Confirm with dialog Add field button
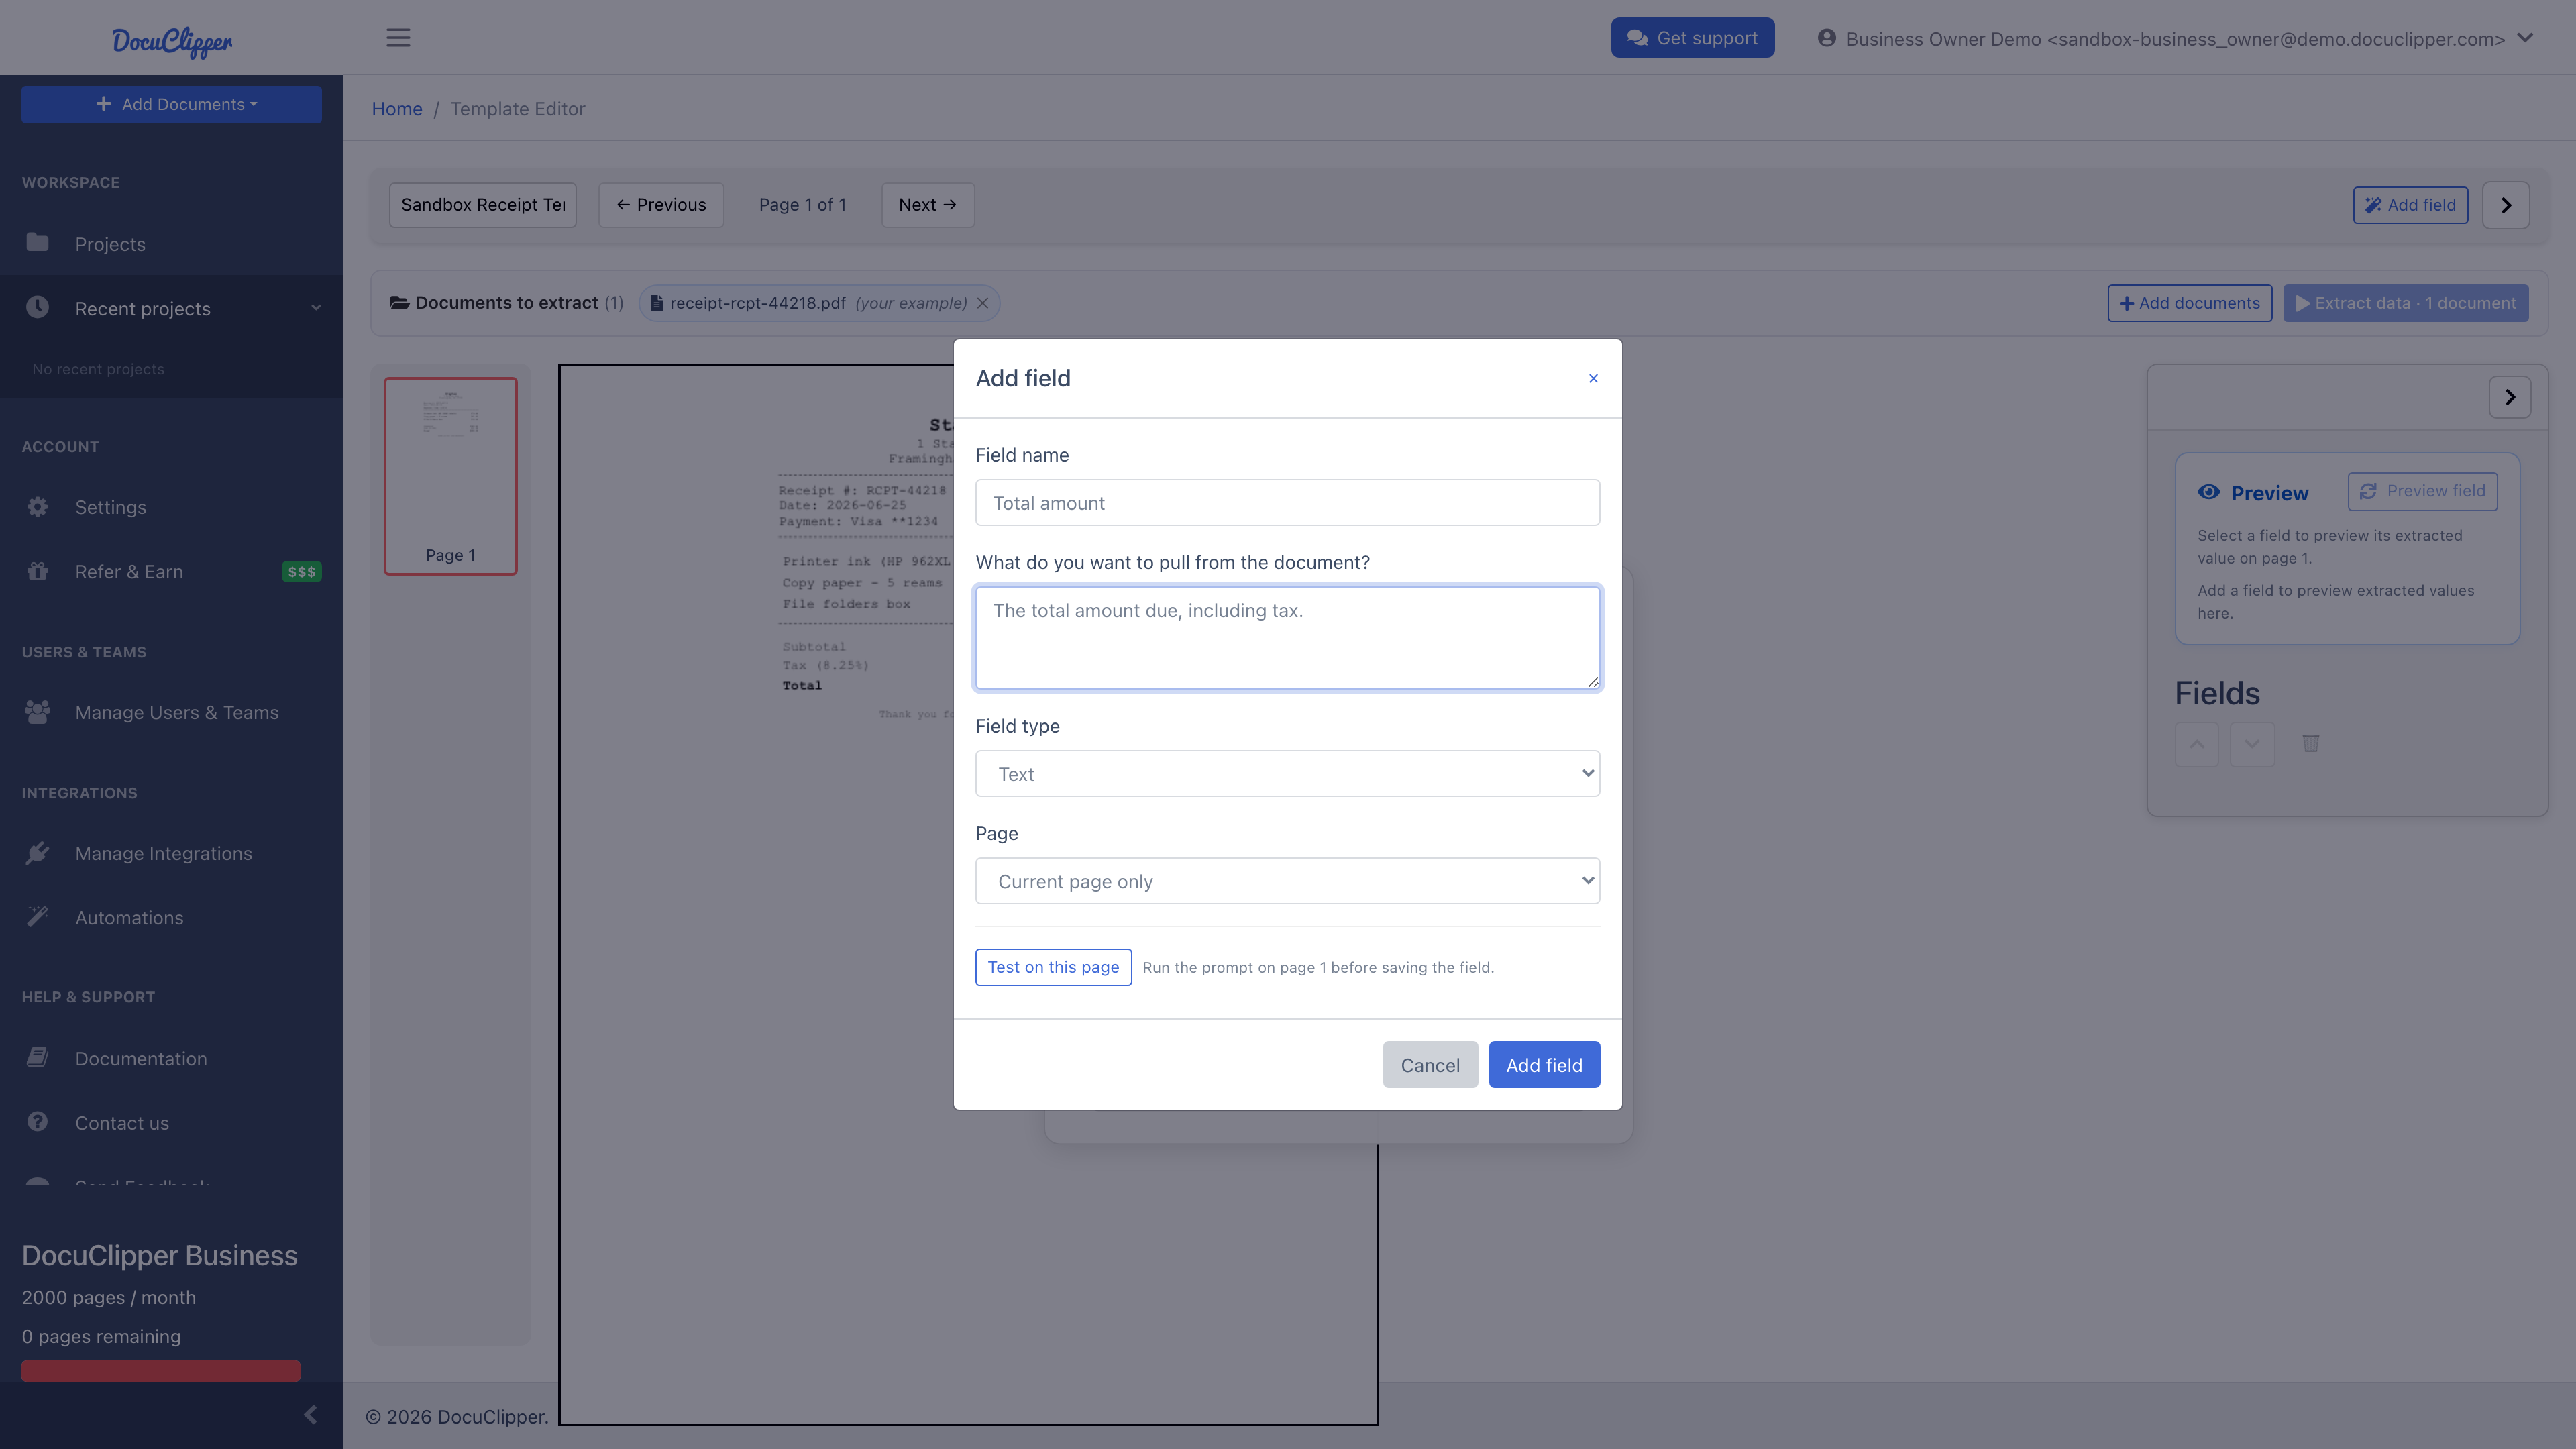This screenshot has height=1449, width=2576. click(x=1544, y=1065)
